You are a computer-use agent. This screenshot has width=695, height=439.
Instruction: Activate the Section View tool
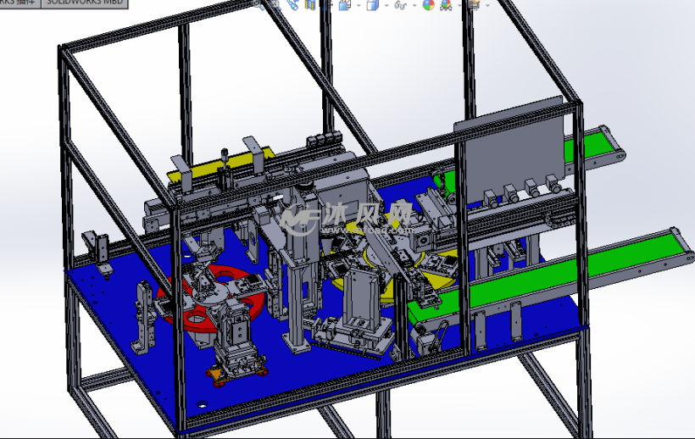309,4
